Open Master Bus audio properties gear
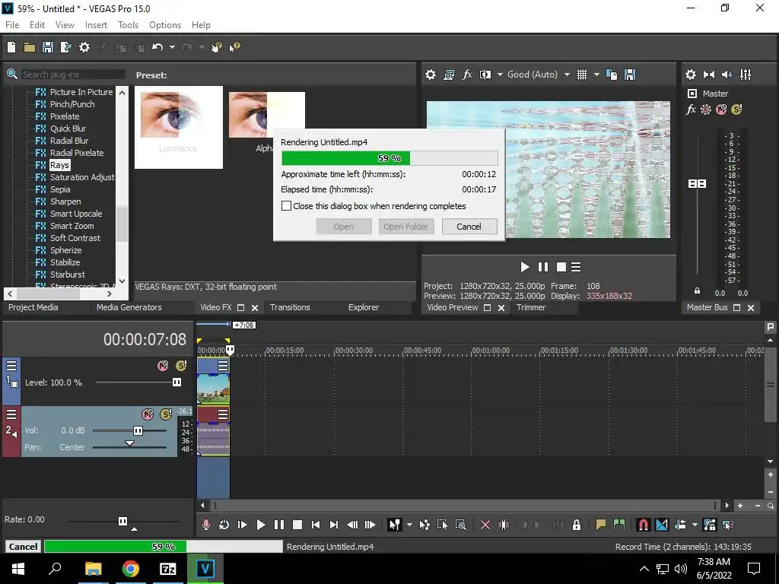The image size is (779, 584). (x=691, y=75)
